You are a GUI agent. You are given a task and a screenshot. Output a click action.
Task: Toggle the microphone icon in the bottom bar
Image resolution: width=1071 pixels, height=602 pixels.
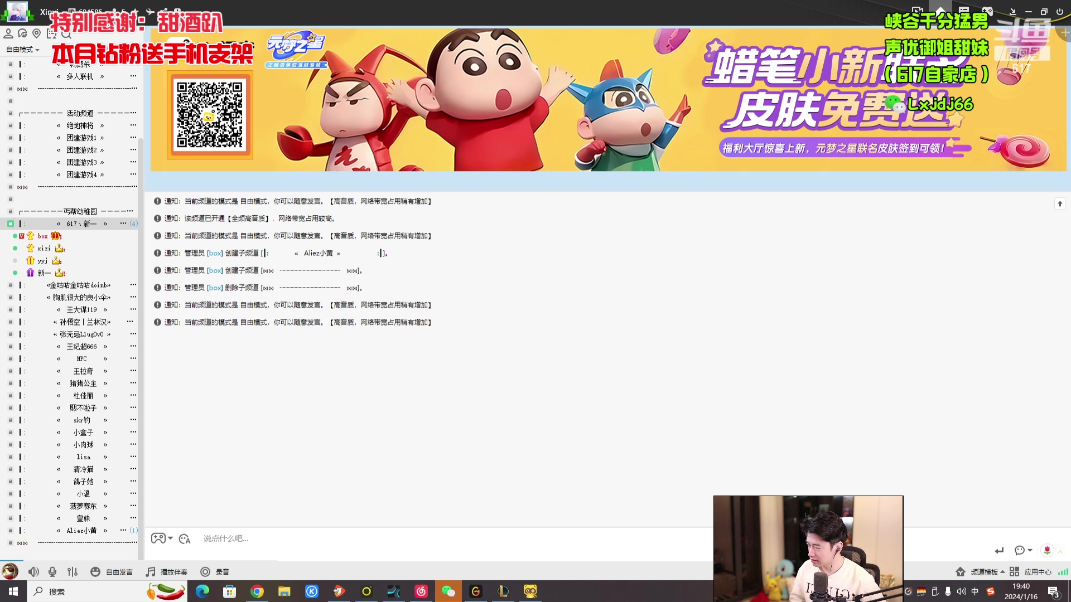(x=52, y=572)
